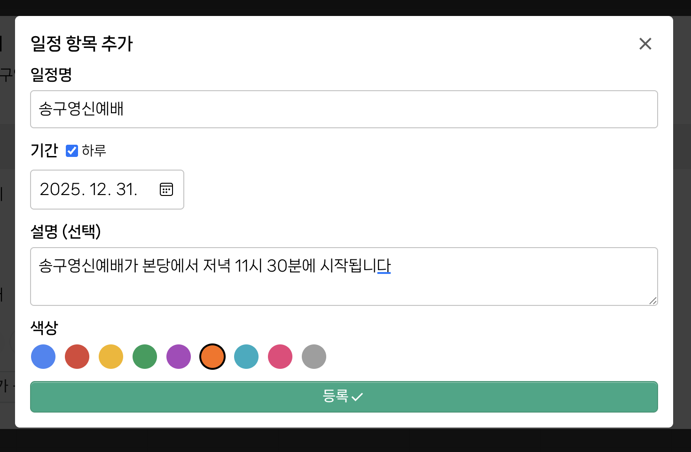Select the red color swatch
This screenshot has height=452, width=691.
pyautogui.click(x=77, y=357)
